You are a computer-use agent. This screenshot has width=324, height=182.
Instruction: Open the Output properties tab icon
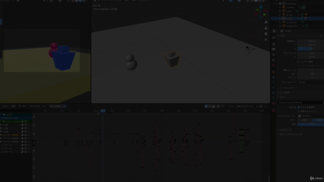coord(273,50)
